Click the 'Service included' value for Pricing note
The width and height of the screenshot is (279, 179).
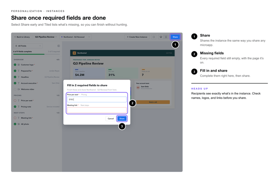[53, 107]
